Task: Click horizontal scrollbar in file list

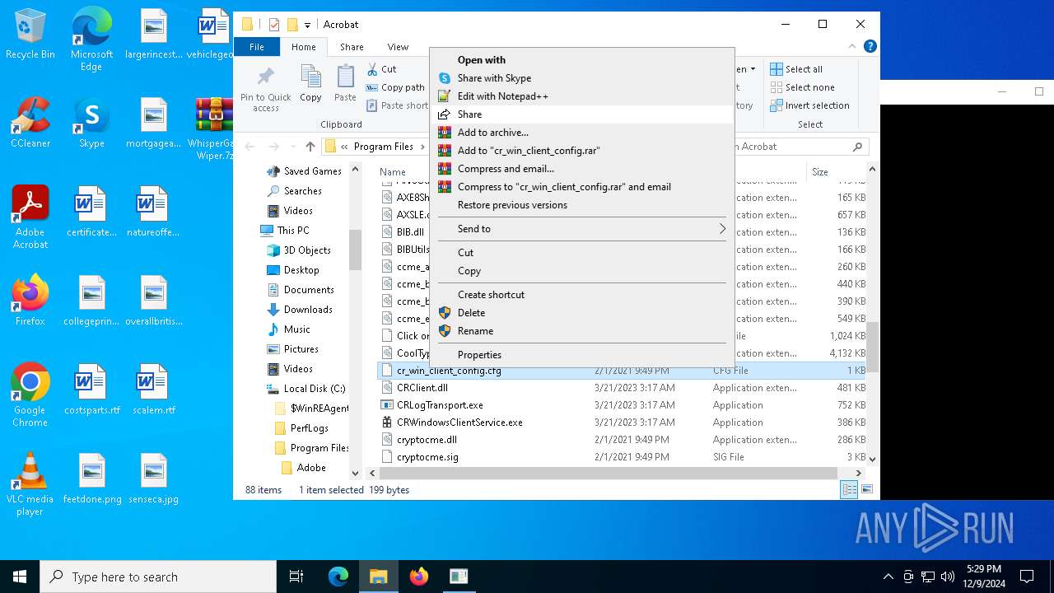Action: 609,474
